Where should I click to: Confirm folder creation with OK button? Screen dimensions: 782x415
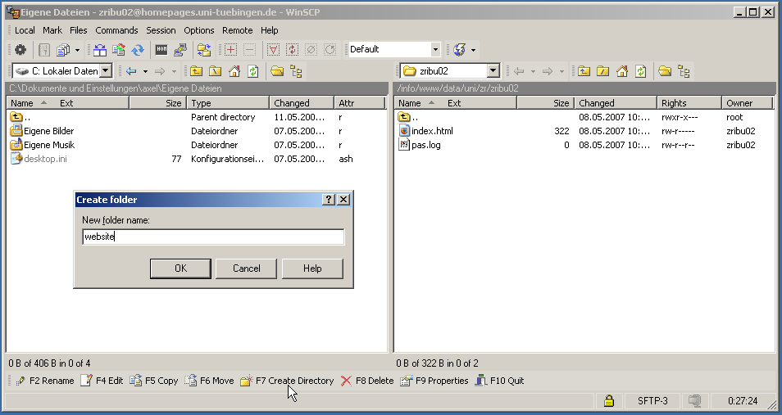coord(180,268)
